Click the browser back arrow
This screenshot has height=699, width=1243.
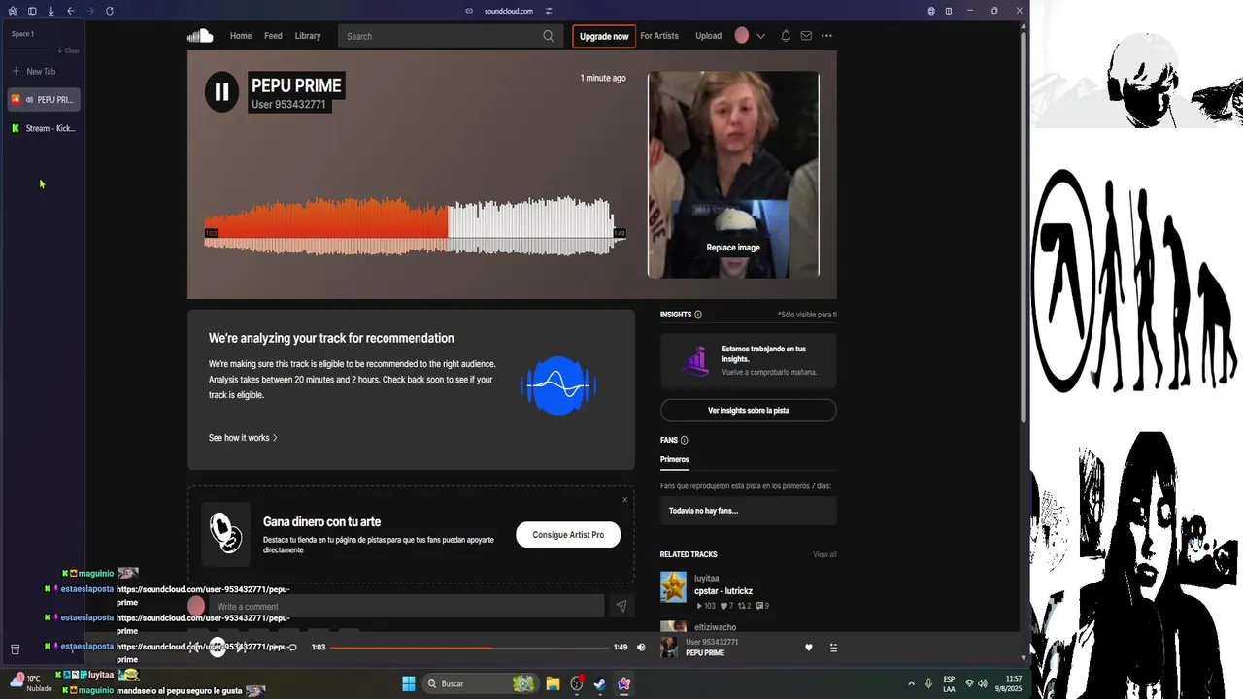coord(71,11)
